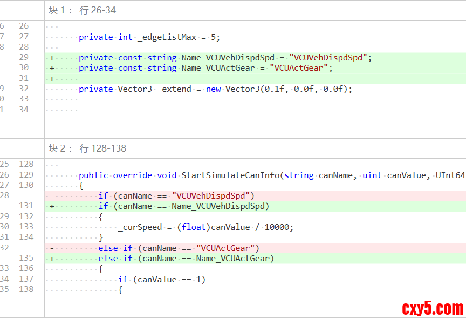Click the _edgeListMax variable name
Screen dimensions: 466x319
tap(167, 37)
